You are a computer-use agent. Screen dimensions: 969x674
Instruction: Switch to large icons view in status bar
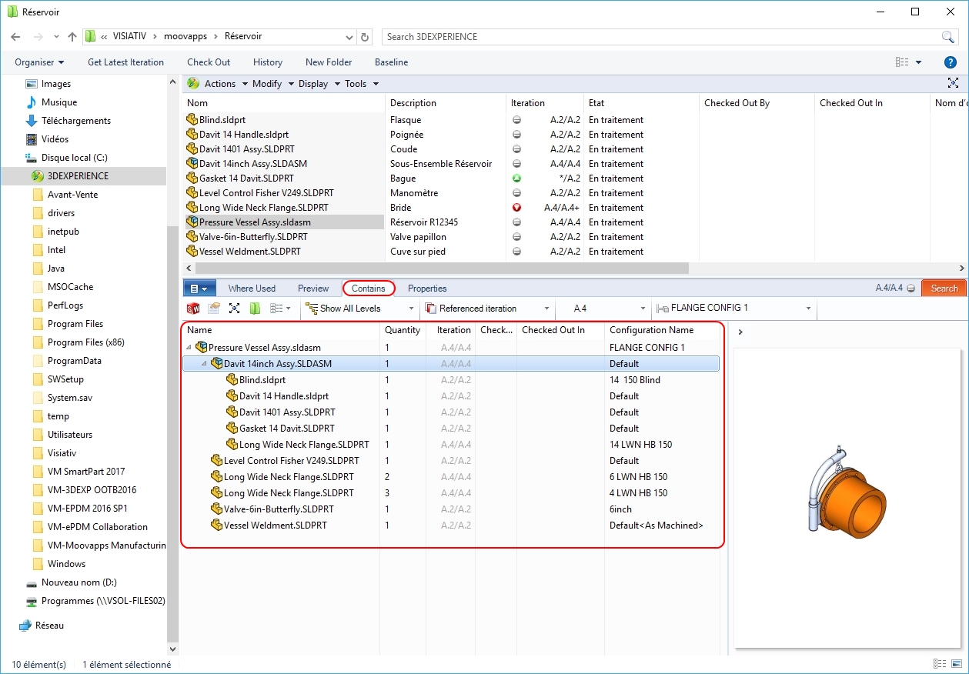pyautogui.click(x=956, y=664)
